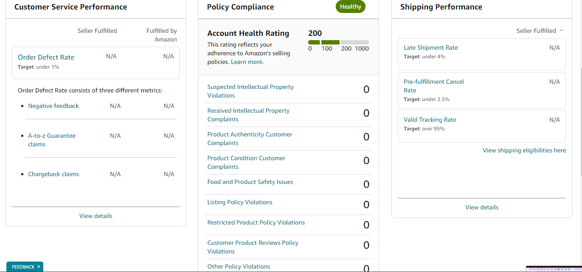Screen dimensions: 582x272
Task: View details of Customer Service Performance
Action: pos(96,216)
